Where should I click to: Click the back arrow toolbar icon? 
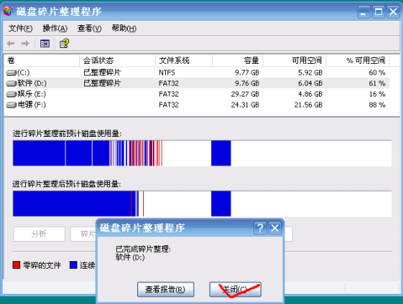pos(11,44)
